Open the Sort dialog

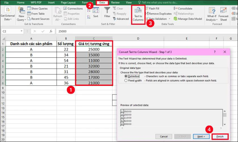tap(96, 13)
